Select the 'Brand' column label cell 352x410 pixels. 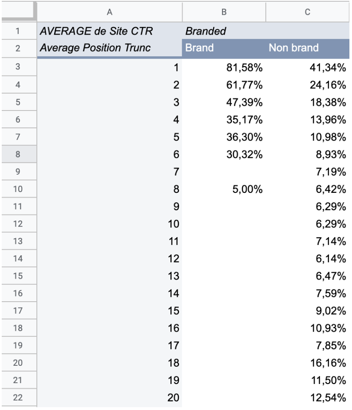[224, 48]
